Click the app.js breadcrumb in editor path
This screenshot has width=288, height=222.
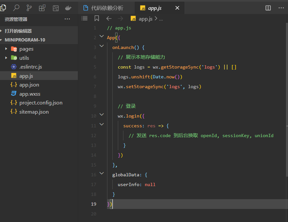(145, 19)
